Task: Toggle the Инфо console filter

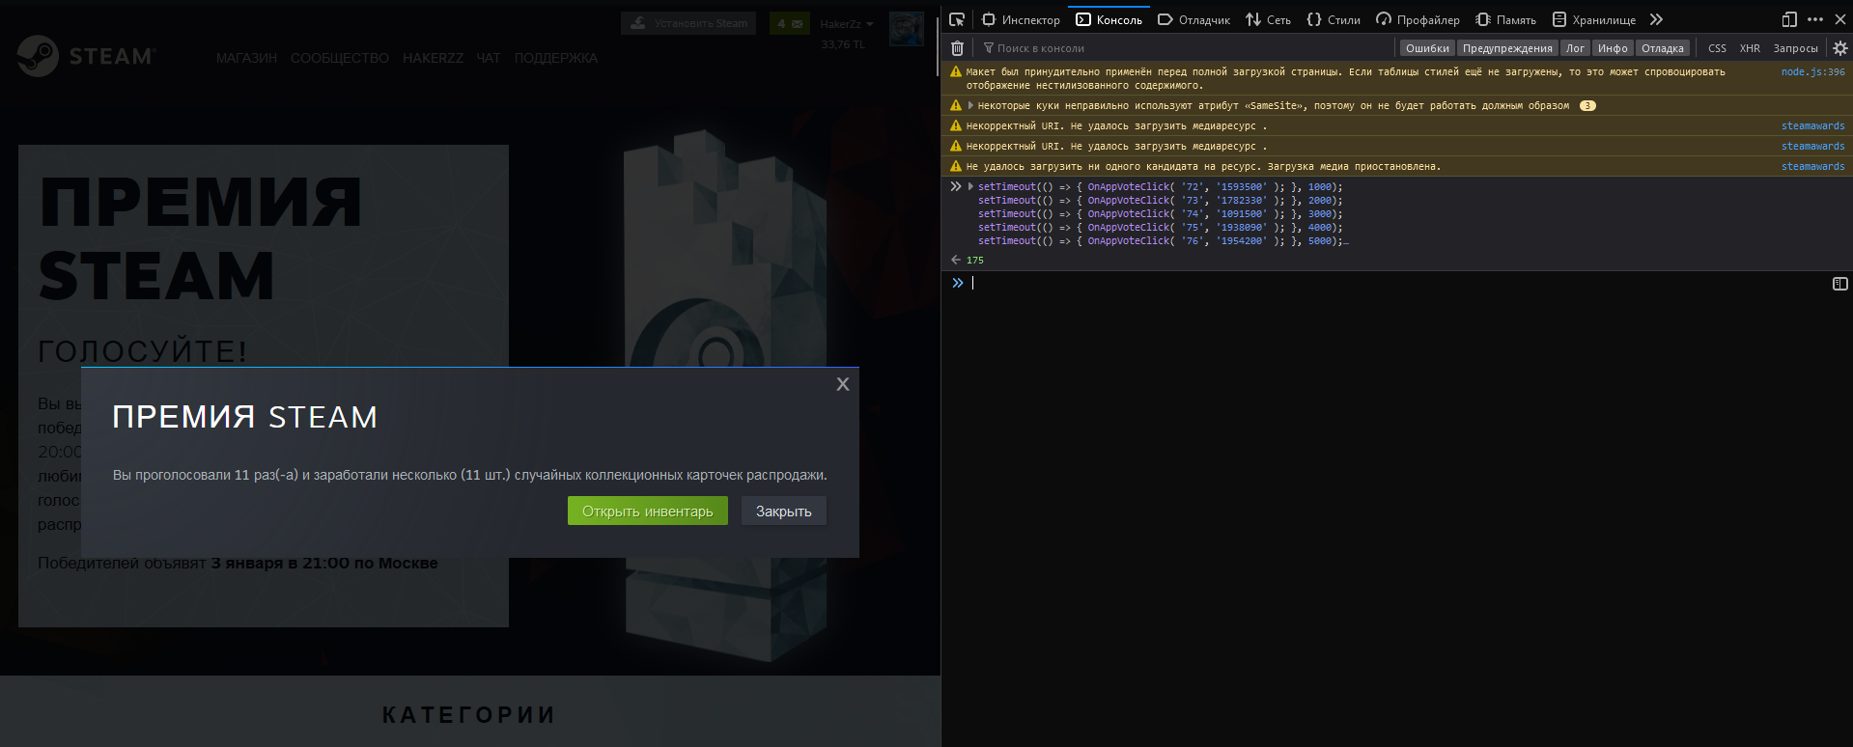Action: tap(1613, 48)
